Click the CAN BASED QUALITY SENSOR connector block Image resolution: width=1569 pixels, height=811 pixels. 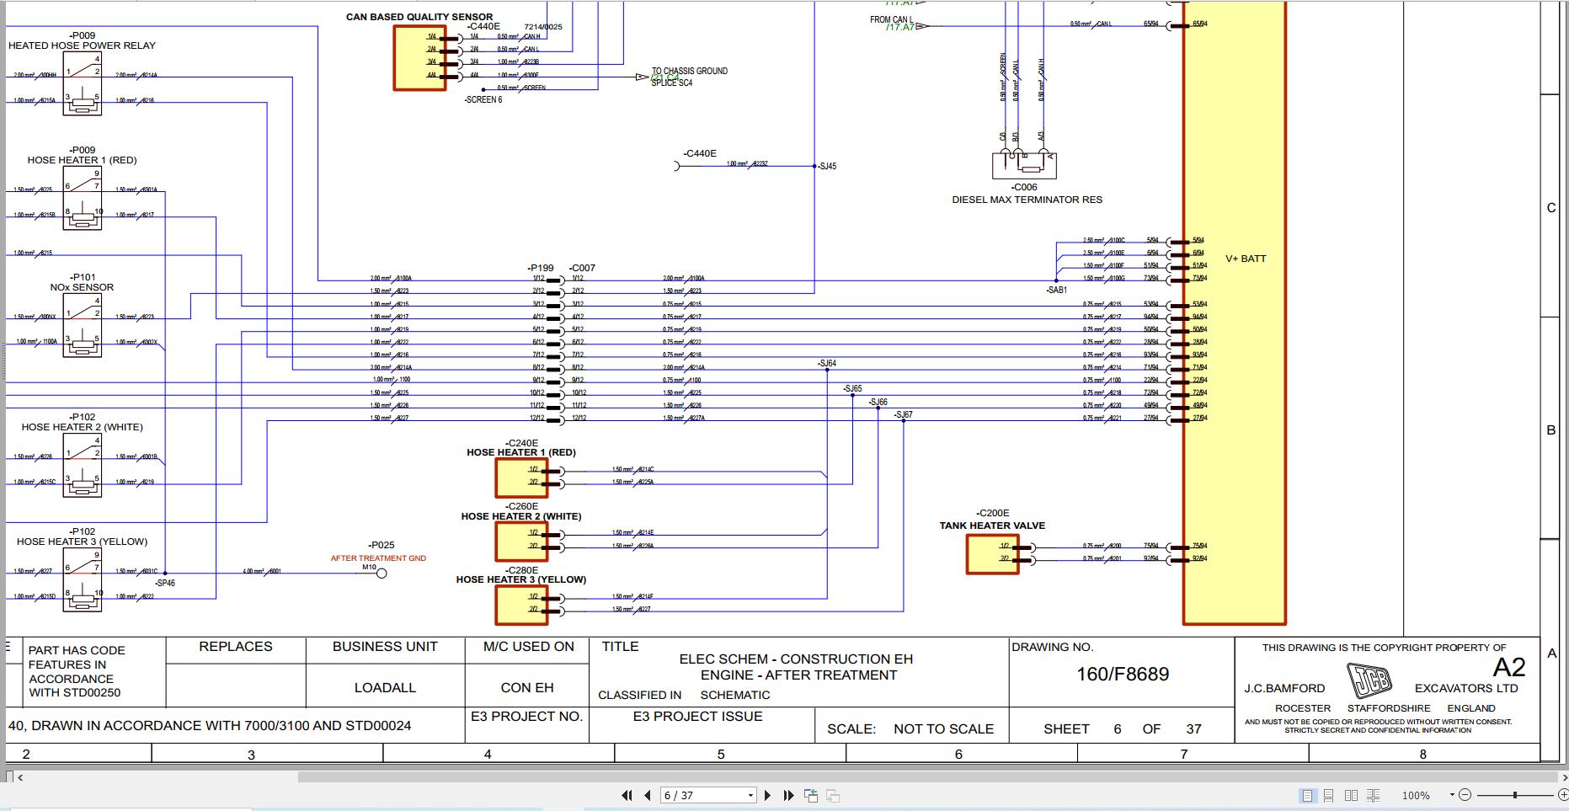[x=419, y=57]
